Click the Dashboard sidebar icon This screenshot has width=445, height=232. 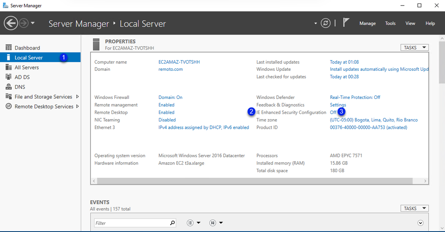(x=9, y=47)
